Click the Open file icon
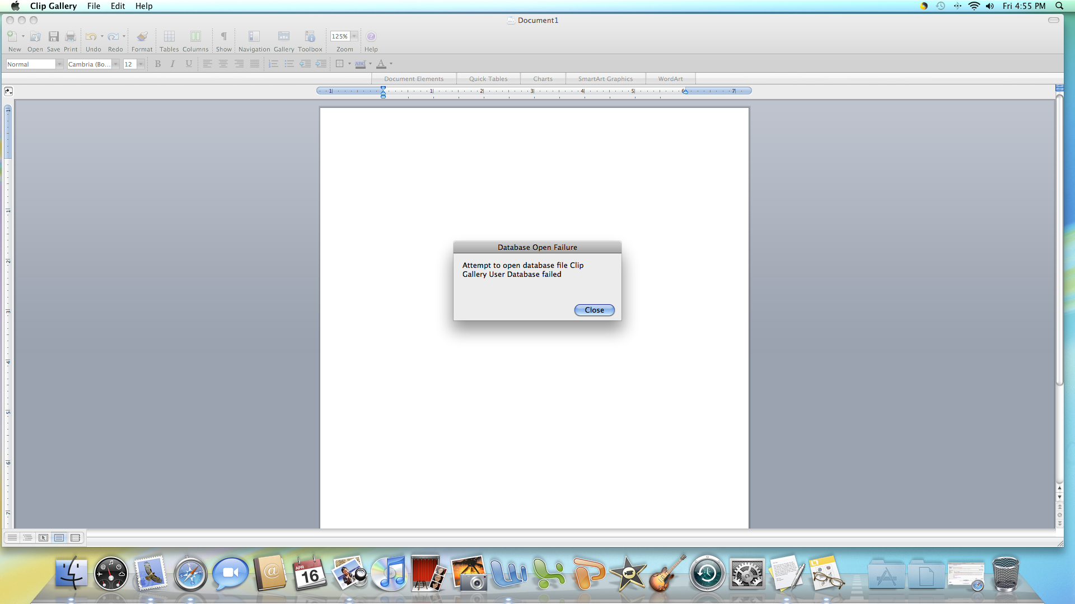The width and height of the screenshot is (1075, 604). tap(35, 36)
